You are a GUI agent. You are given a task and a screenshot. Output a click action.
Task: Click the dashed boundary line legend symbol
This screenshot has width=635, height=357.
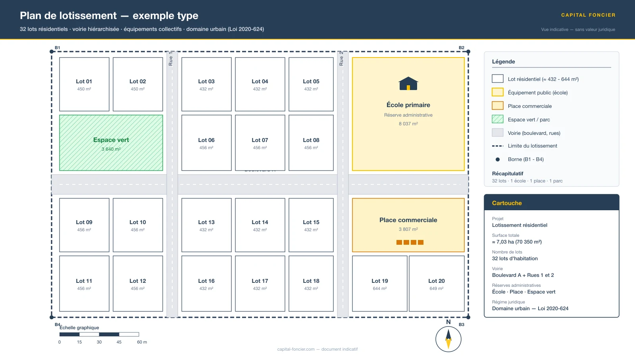click(498, 146)
